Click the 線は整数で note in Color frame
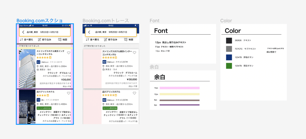The width and height of the screenshot is (306, 139). [x=271, y=52]
